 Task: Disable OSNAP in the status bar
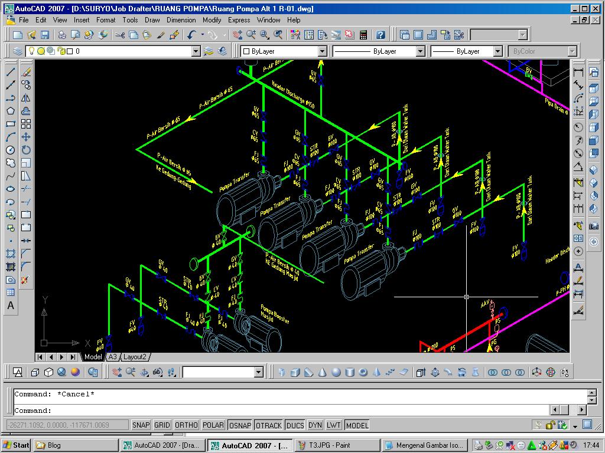(x=240, y=425)
